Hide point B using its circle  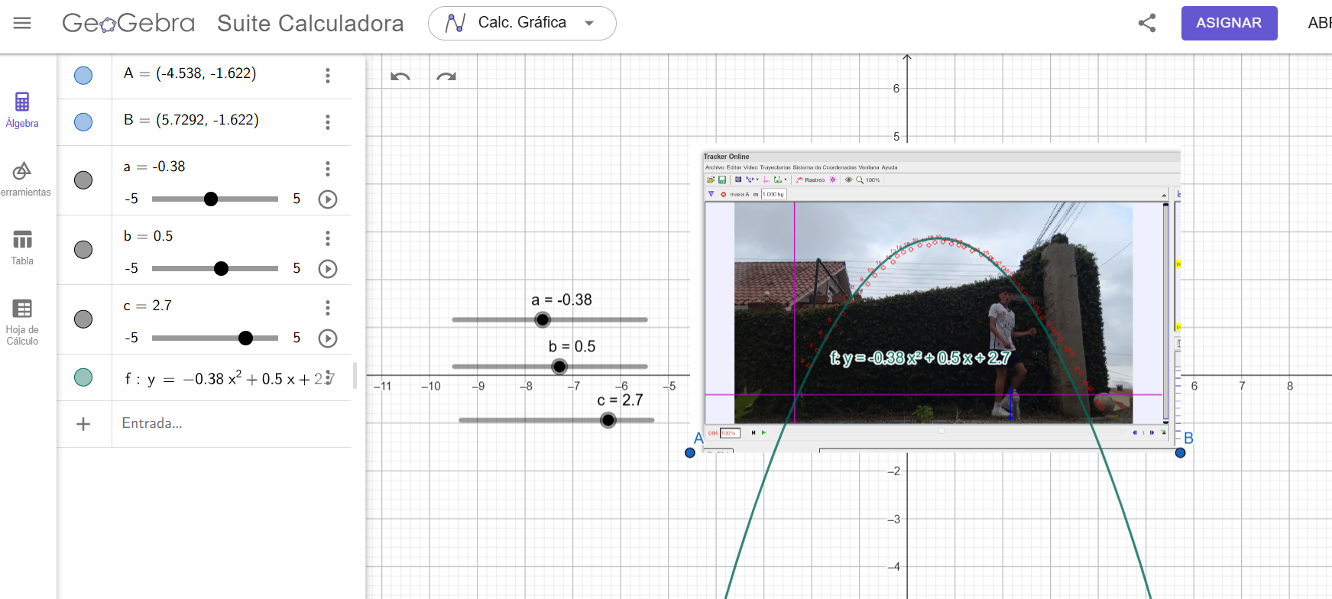83,122
